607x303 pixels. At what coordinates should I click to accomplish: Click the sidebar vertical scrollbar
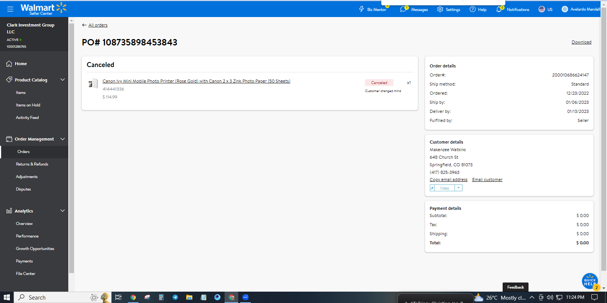(x=71, y=148)
